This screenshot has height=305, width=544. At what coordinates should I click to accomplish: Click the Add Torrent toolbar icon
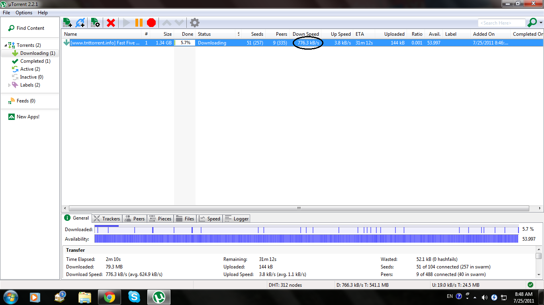(67, 23)
